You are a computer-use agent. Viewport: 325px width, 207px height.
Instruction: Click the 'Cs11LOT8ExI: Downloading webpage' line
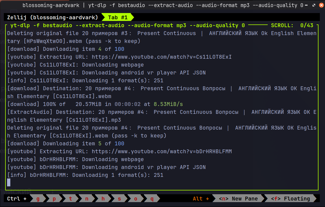click(75, 65)
